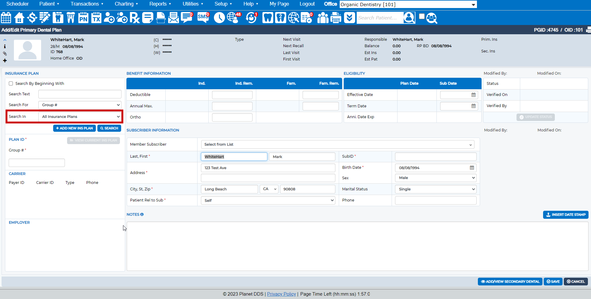The width and height of the screenshot is (591, 299).
Task: Click the patient search magnifier icon
Action: coord(409,18)
